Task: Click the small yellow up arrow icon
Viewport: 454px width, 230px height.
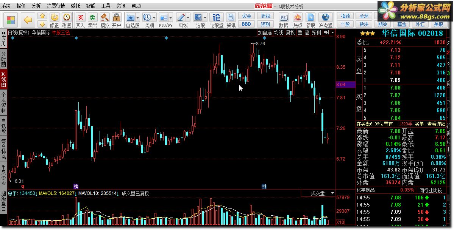Action: pyautogui.click(x=42, y=16)
